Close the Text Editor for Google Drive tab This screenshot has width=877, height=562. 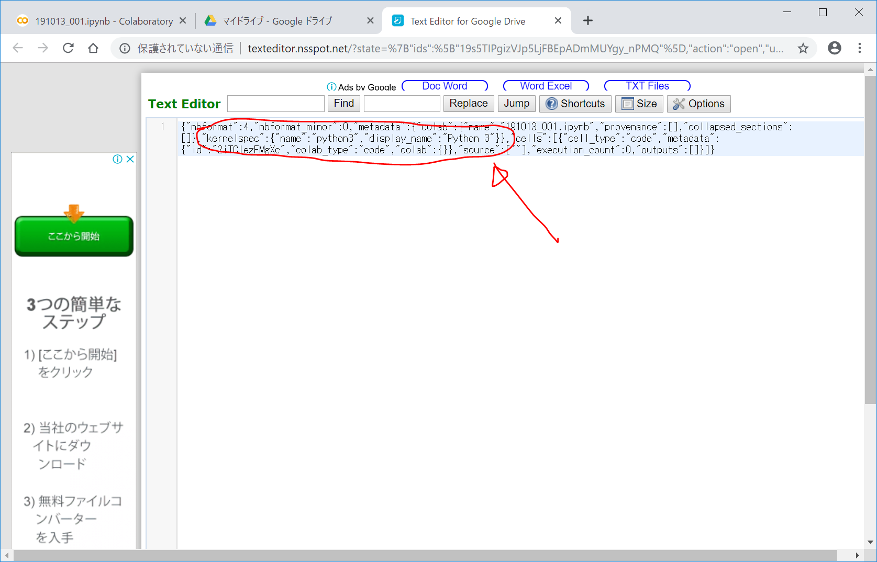pyautogui.click(x=558, y=21)
